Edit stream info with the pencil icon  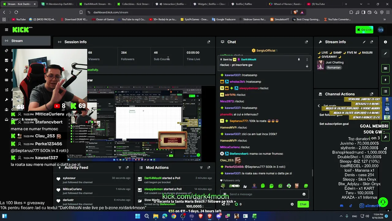[364, 42]
